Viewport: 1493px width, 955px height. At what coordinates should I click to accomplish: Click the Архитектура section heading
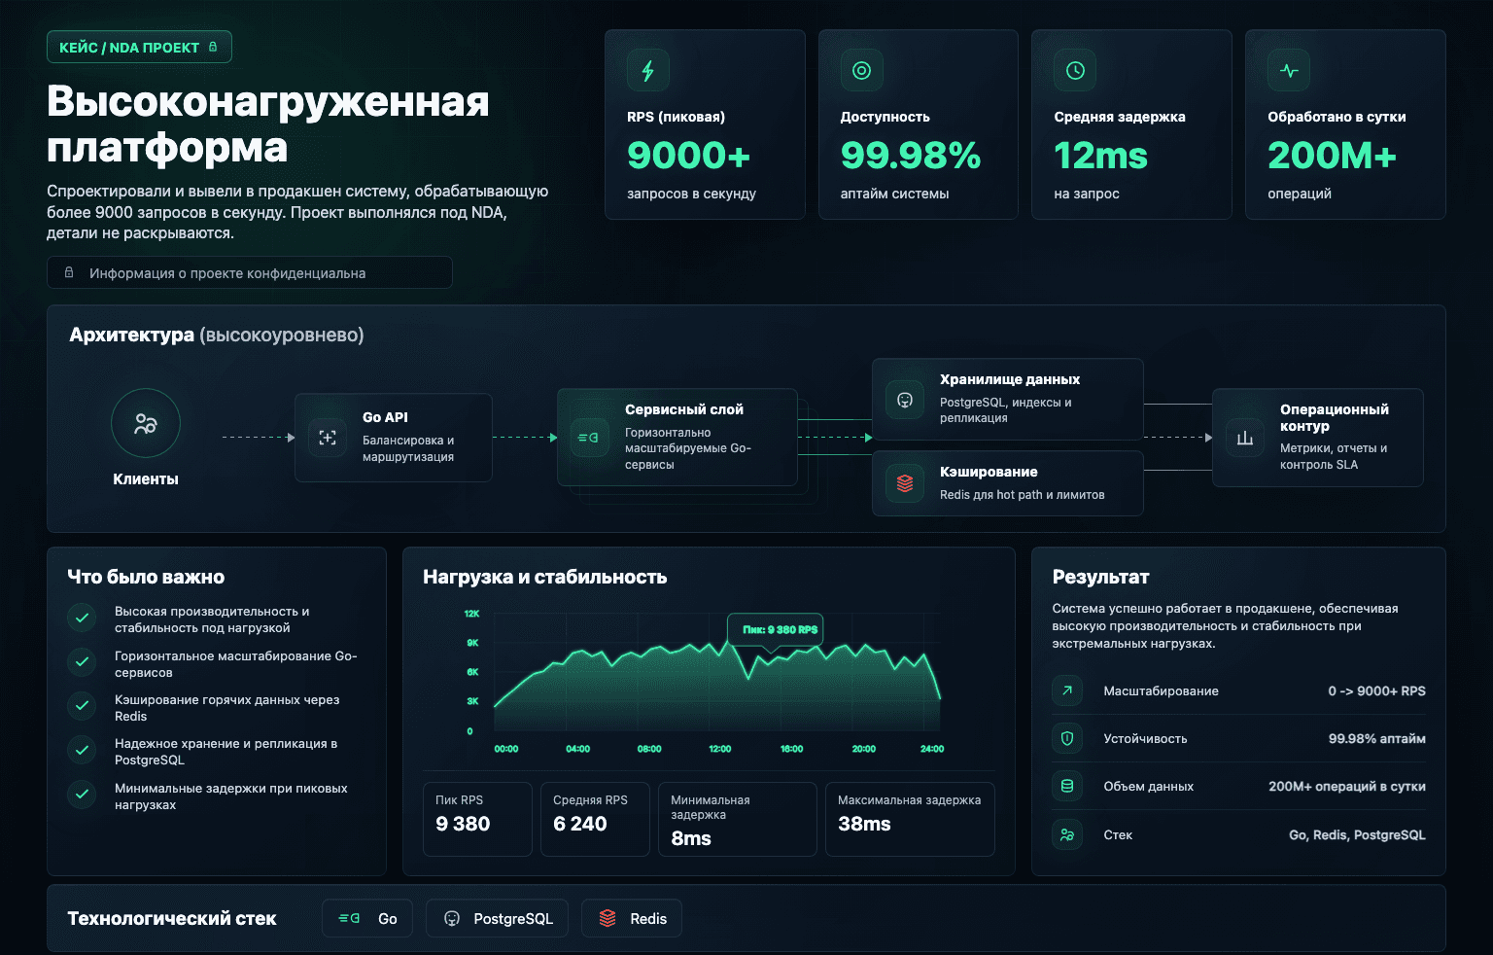pos(217,335)
